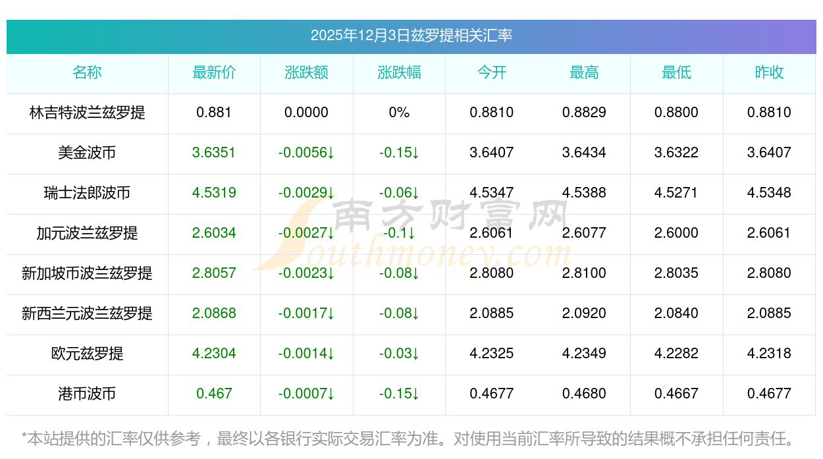Click -0.15↓ percentage in 美金波币 row

click(x=399, y=153)
